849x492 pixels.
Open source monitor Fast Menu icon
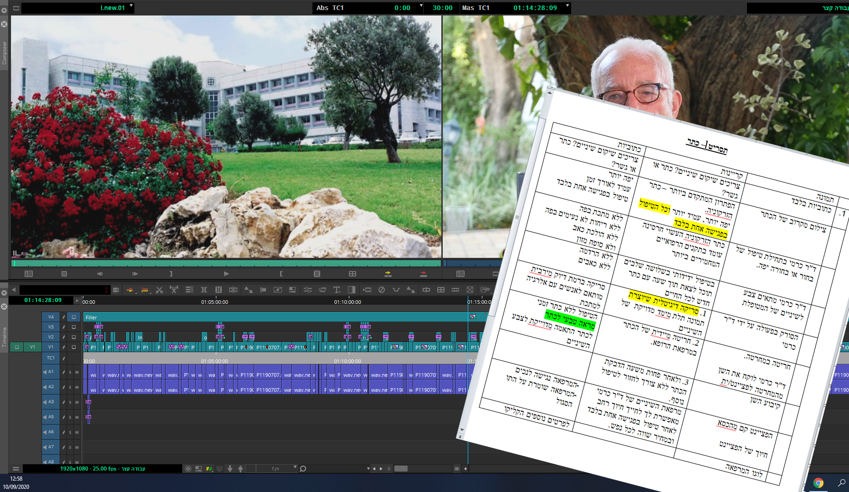point(29,274)
